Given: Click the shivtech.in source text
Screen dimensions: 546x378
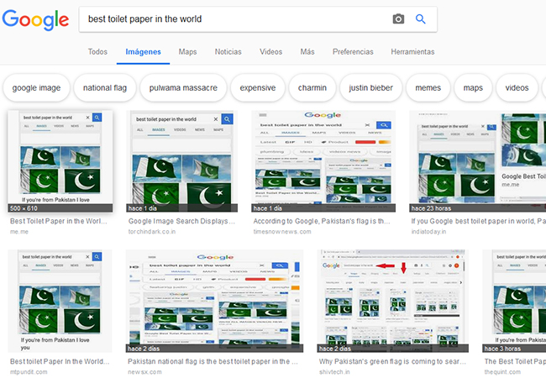Looking at the screenshot, I should [x=334, y=372].
